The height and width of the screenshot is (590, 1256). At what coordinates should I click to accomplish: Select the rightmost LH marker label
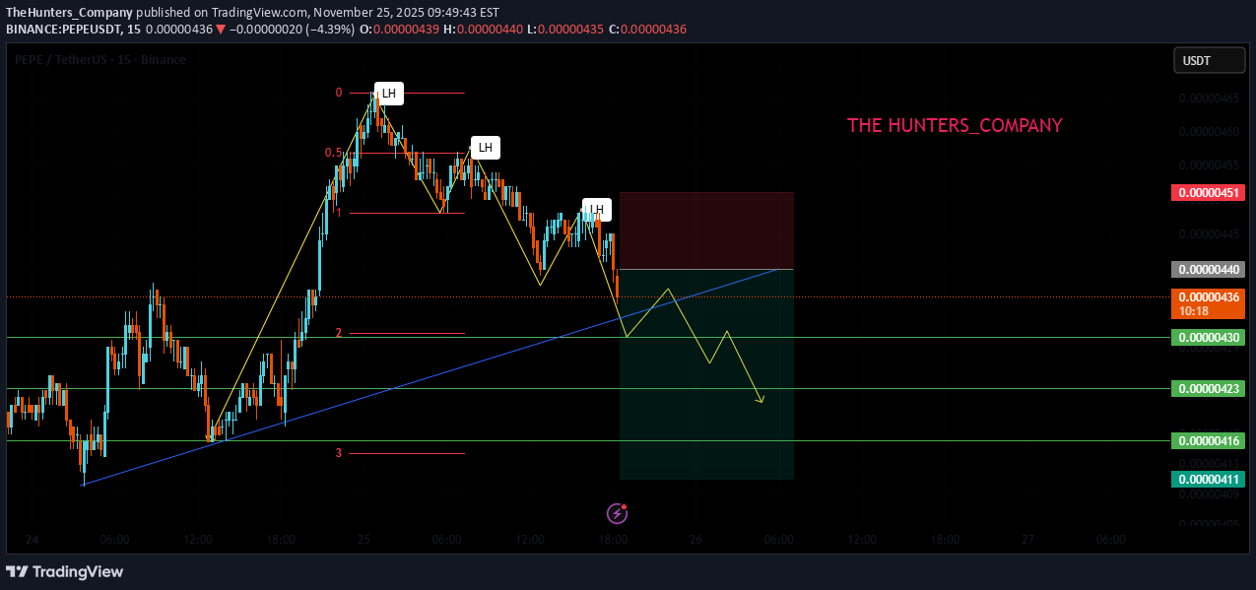pyautogui.click(x=596, y=209)
